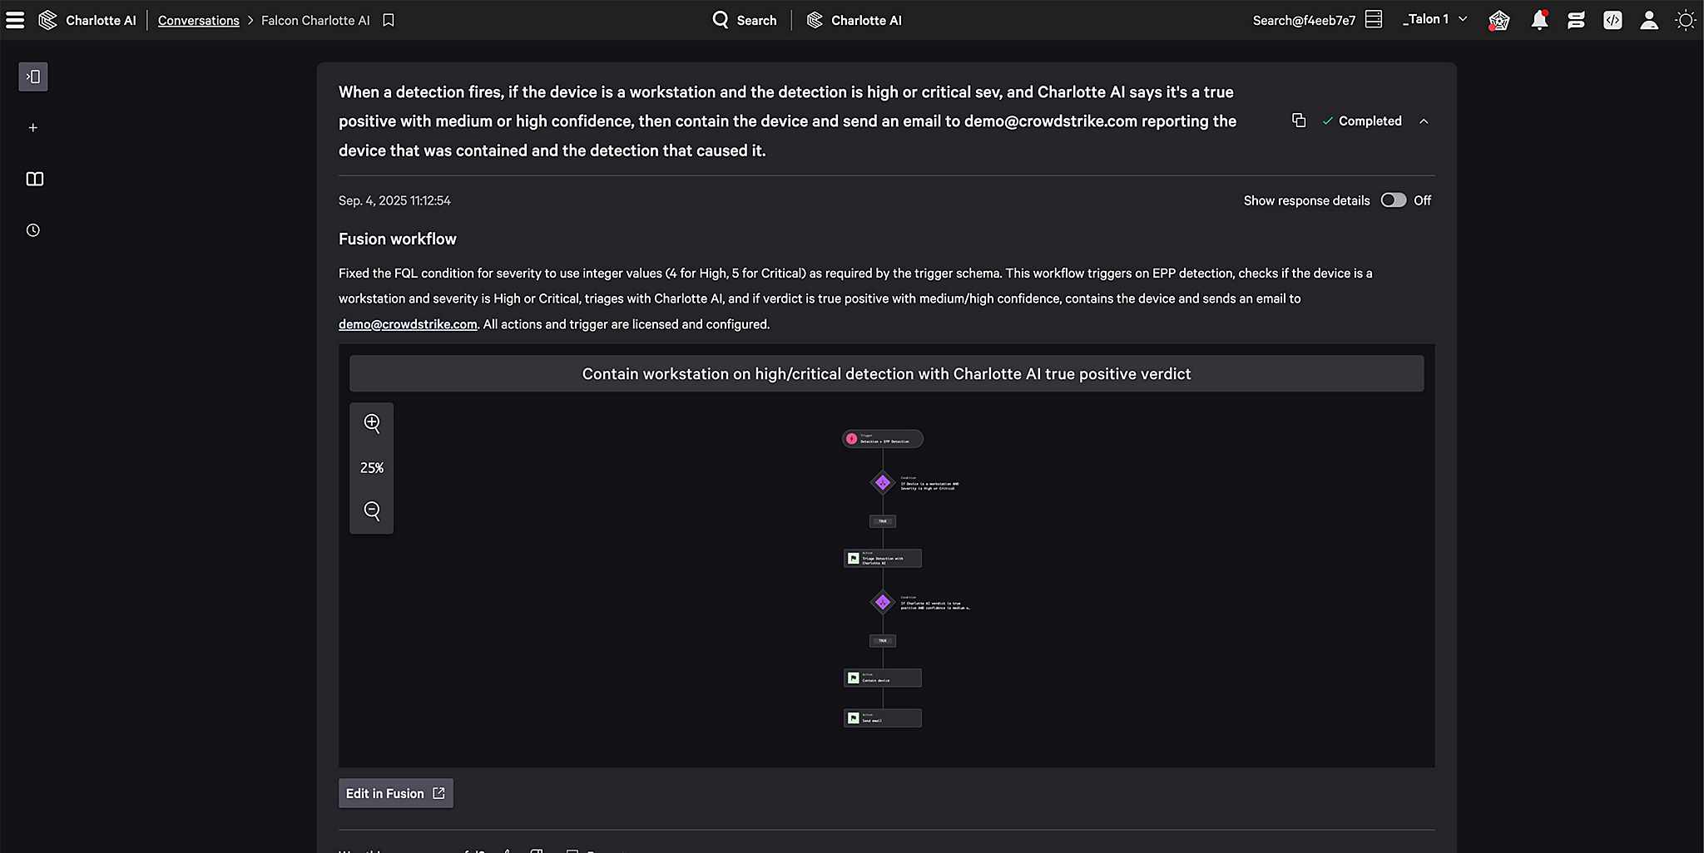1704x853 pixels.
Task: Bookmark the Falcon Charlotte AI conversation
Action: point(389,20)
